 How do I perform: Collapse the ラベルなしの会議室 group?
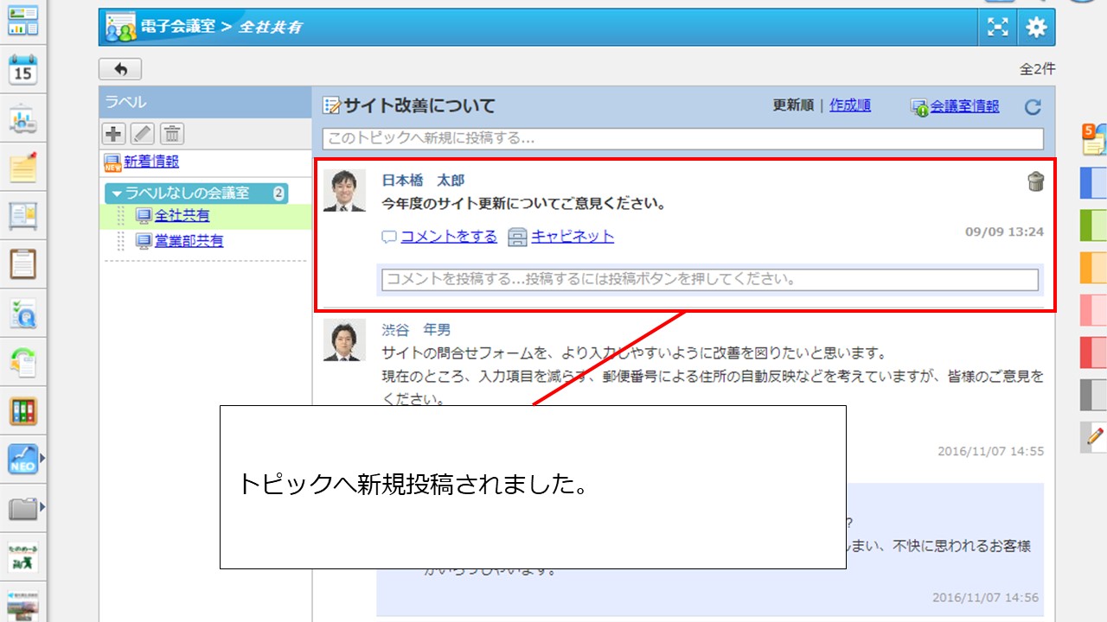tap(118, 194)
